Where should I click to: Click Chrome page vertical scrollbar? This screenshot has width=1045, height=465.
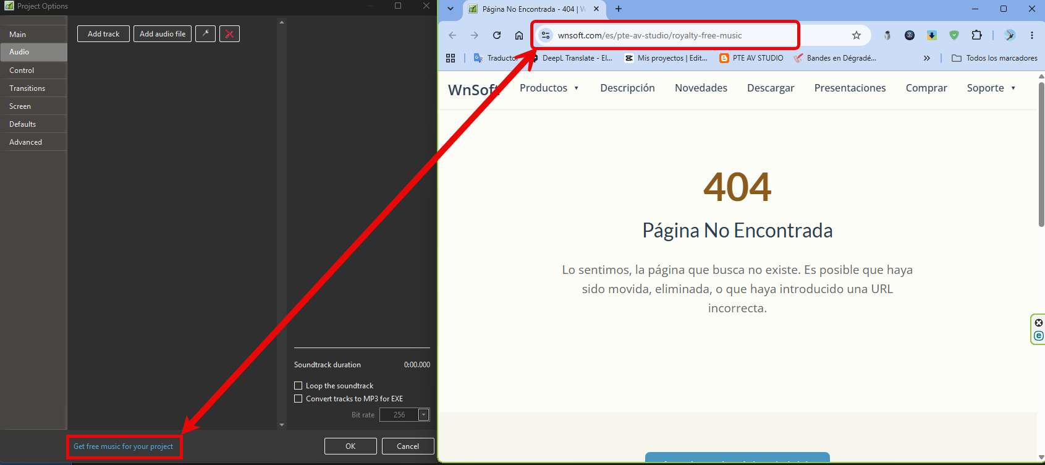tap(1041, 155)
